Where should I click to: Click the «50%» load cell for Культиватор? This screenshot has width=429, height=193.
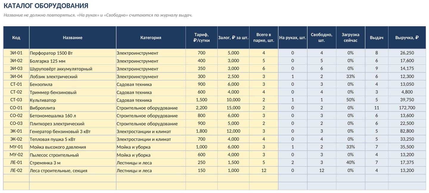point(351,100)
